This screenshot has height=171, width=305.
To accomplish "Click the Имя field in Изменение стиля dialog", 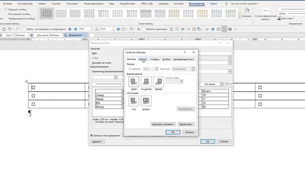I will (215, 53).
